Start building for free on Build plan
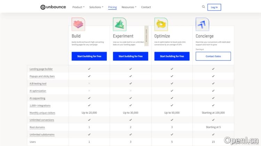This screenshot has width=261, height=146. click(89, 56)
